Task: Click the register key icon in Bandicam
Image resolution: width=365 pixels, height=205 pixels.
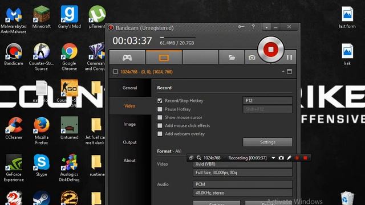Action: pos(241,27)
